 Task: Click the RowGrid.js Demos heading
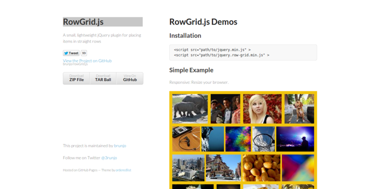click(x=203, y=22)
